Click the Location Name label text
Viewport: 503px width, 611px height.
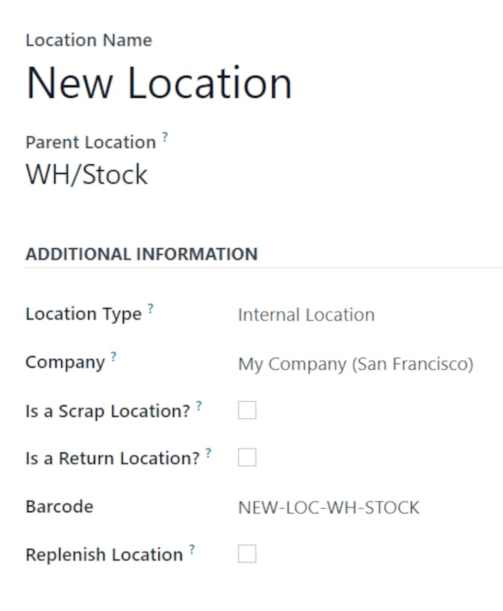pyautogui.click(x=88, y=40)
